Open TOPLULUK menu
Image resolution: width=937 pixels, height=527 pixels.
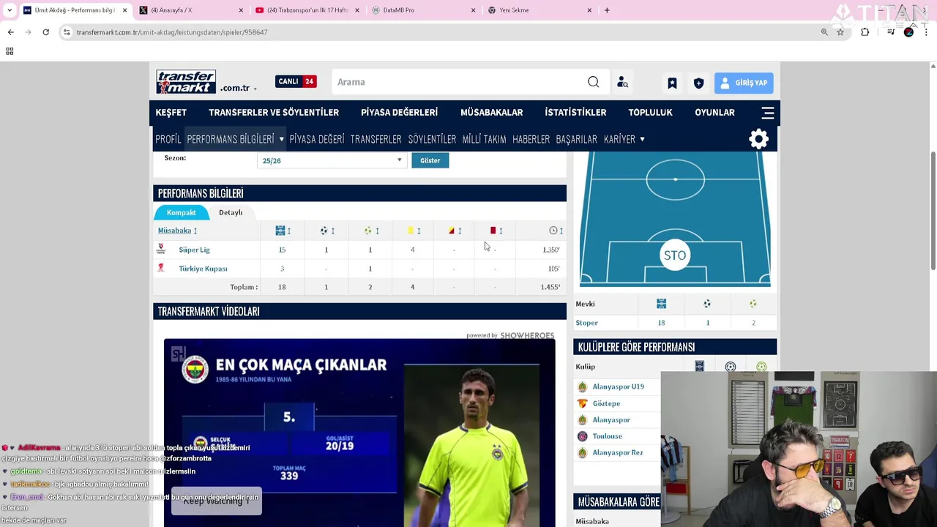tap(650, 113)
